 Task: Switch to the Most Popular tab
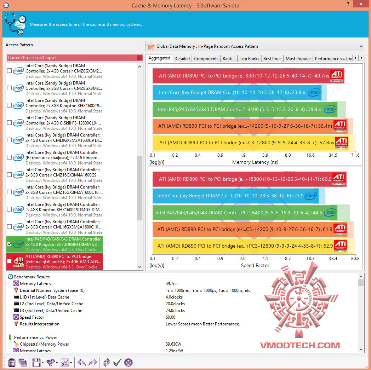click(x=298, y=59)
